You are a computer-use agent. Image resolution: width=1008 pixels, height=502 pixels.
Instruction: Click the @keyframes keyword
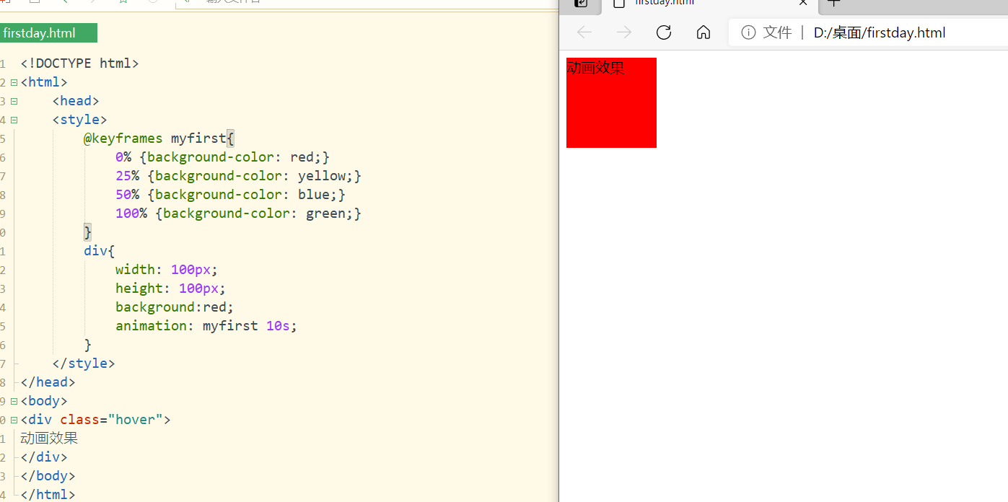tap(123, 138)
